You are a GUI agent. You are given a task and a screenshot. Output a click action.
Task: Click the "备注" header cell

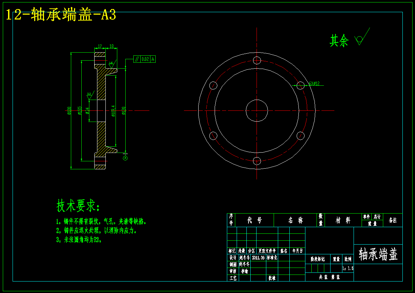pos(393,220)
